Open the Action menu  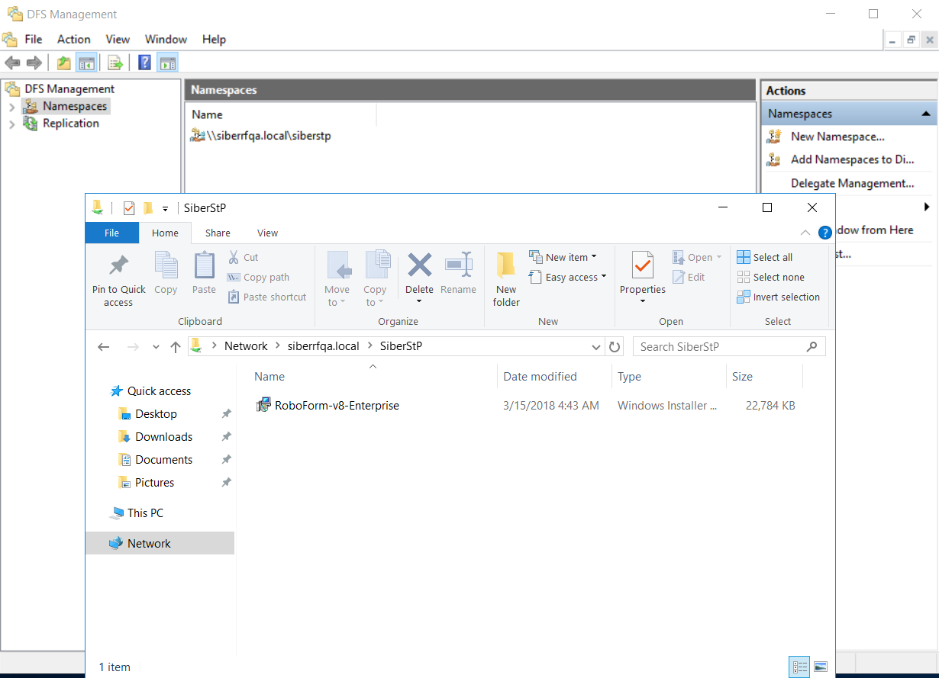pyautogui.click(x=73, y=39)
